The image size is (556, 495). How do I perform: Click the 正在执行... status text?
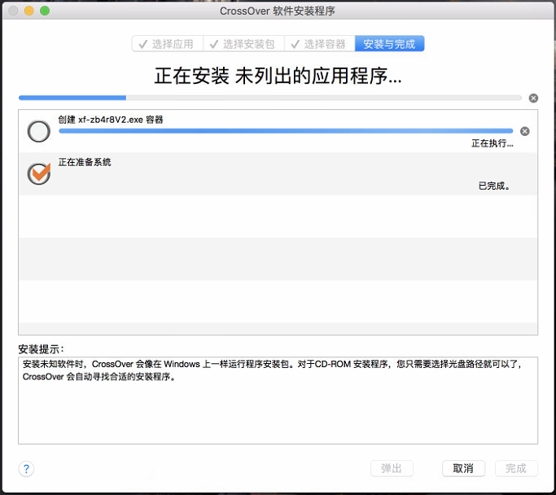pyautogui.click(x=493, y=143)
